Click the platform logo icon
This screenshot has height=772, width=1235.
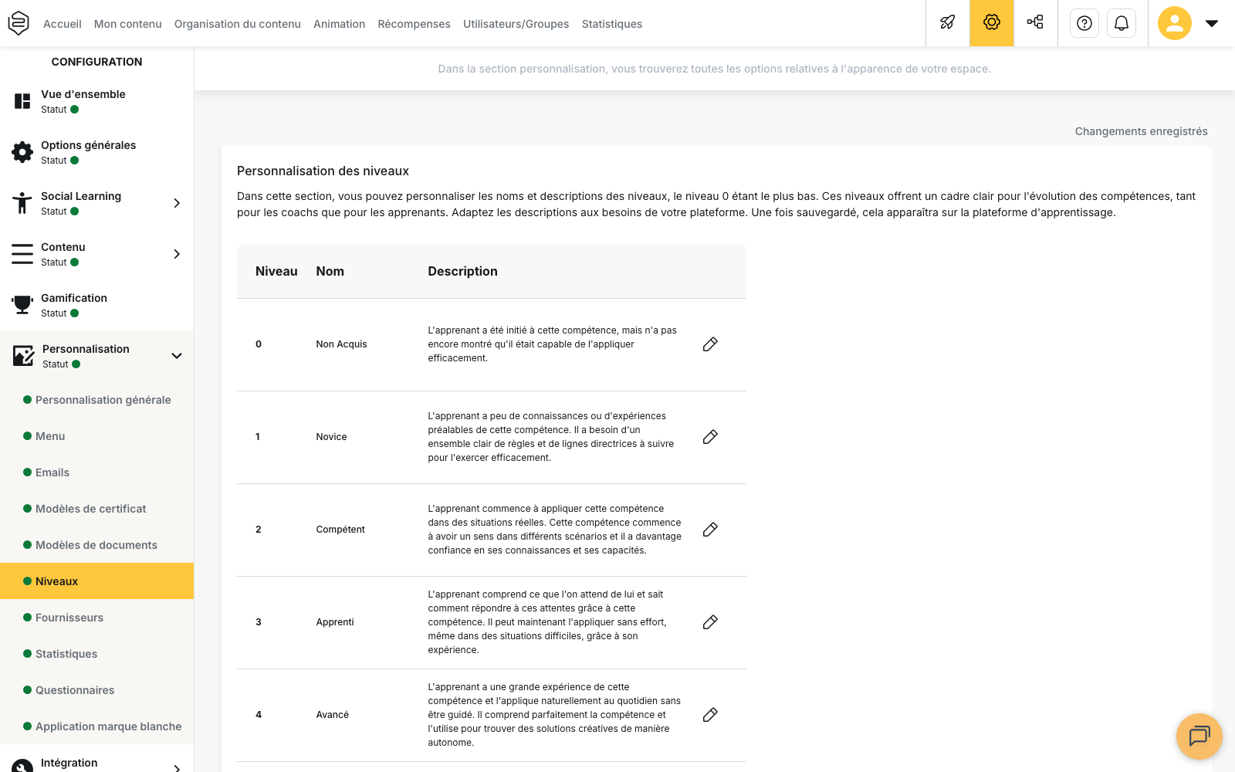(19, 23)
